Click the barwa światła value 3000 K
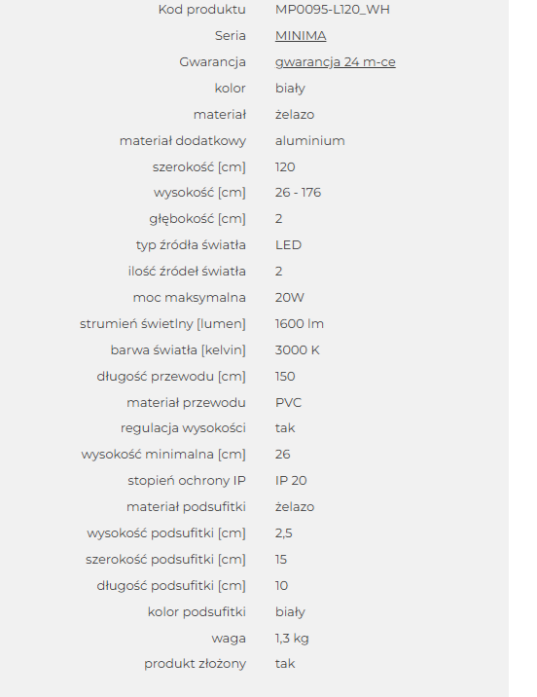The image size is (537, 697). pos(297,349)
